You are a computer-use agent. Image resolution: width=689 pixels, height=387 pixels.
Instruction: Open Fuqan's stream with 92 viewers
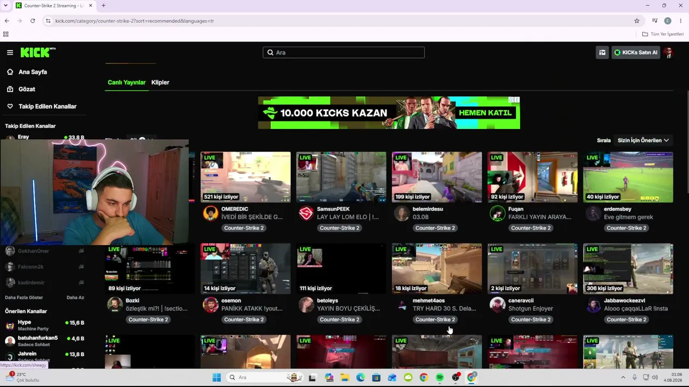tap(532, 177)
